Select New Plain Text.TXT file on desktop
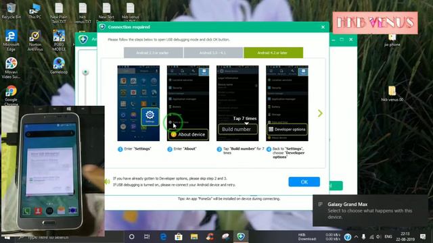The width and height of the screenshot is (433, 243). [59, 12]
